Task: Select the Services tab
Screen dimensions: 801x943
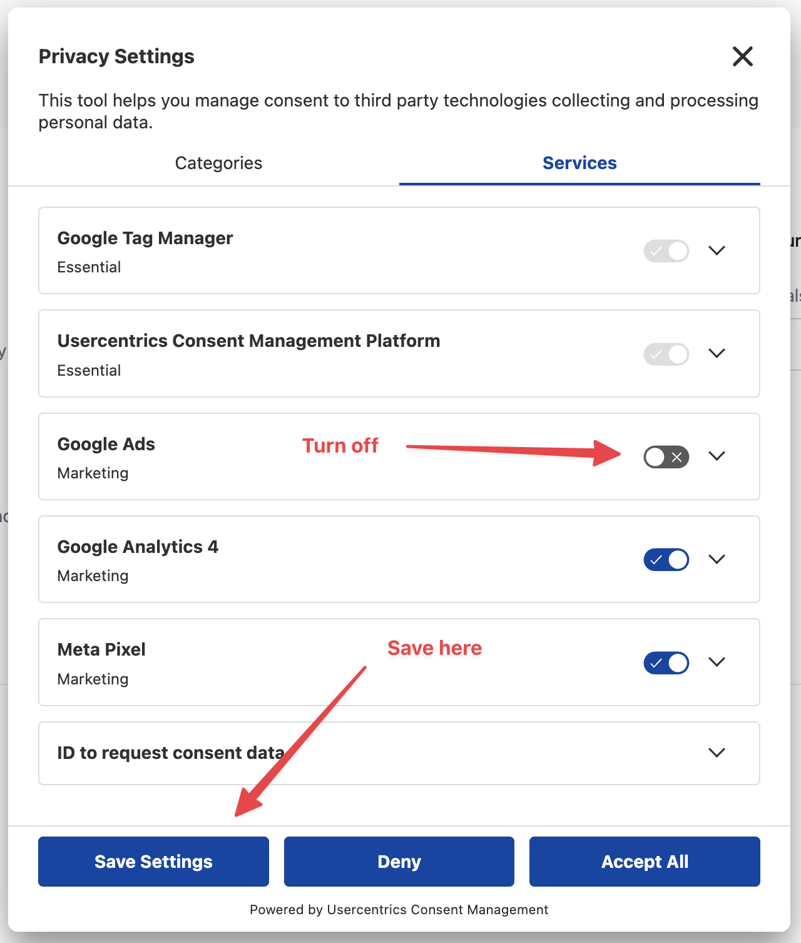Action: pyautogui.click(x=579, y=163)
